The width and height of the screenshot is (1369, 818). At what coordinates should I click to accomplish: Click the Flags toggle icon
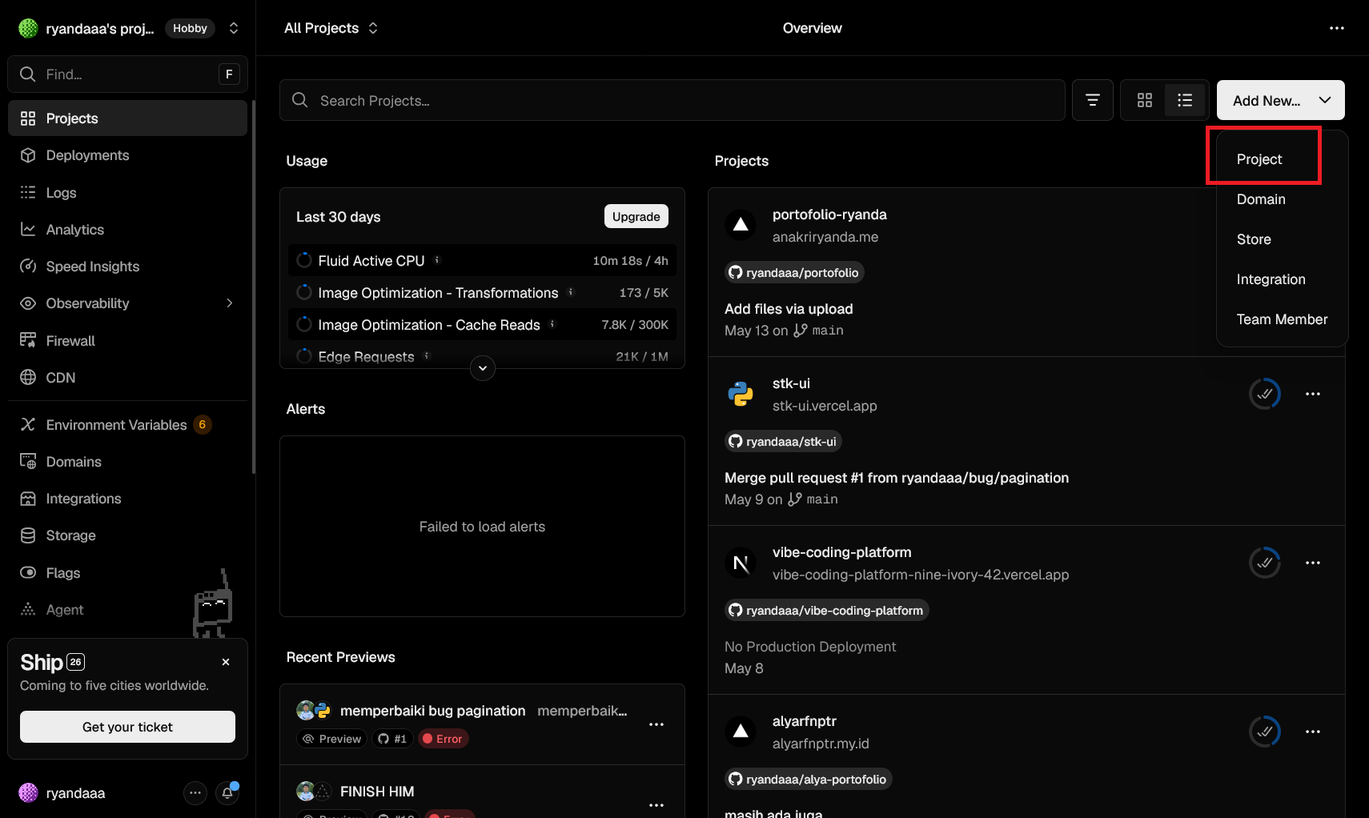click(28, 572)
